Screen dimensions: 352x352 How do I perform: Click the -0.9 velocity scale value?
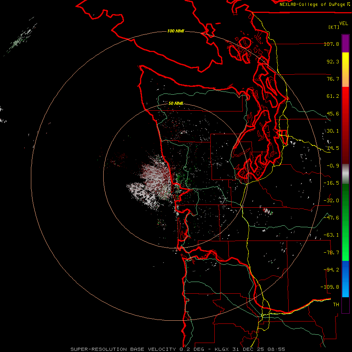coord(333,166)
